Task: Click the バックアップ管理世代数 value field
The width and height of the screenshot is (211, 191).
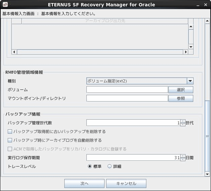Action: [x=133, y=123]
